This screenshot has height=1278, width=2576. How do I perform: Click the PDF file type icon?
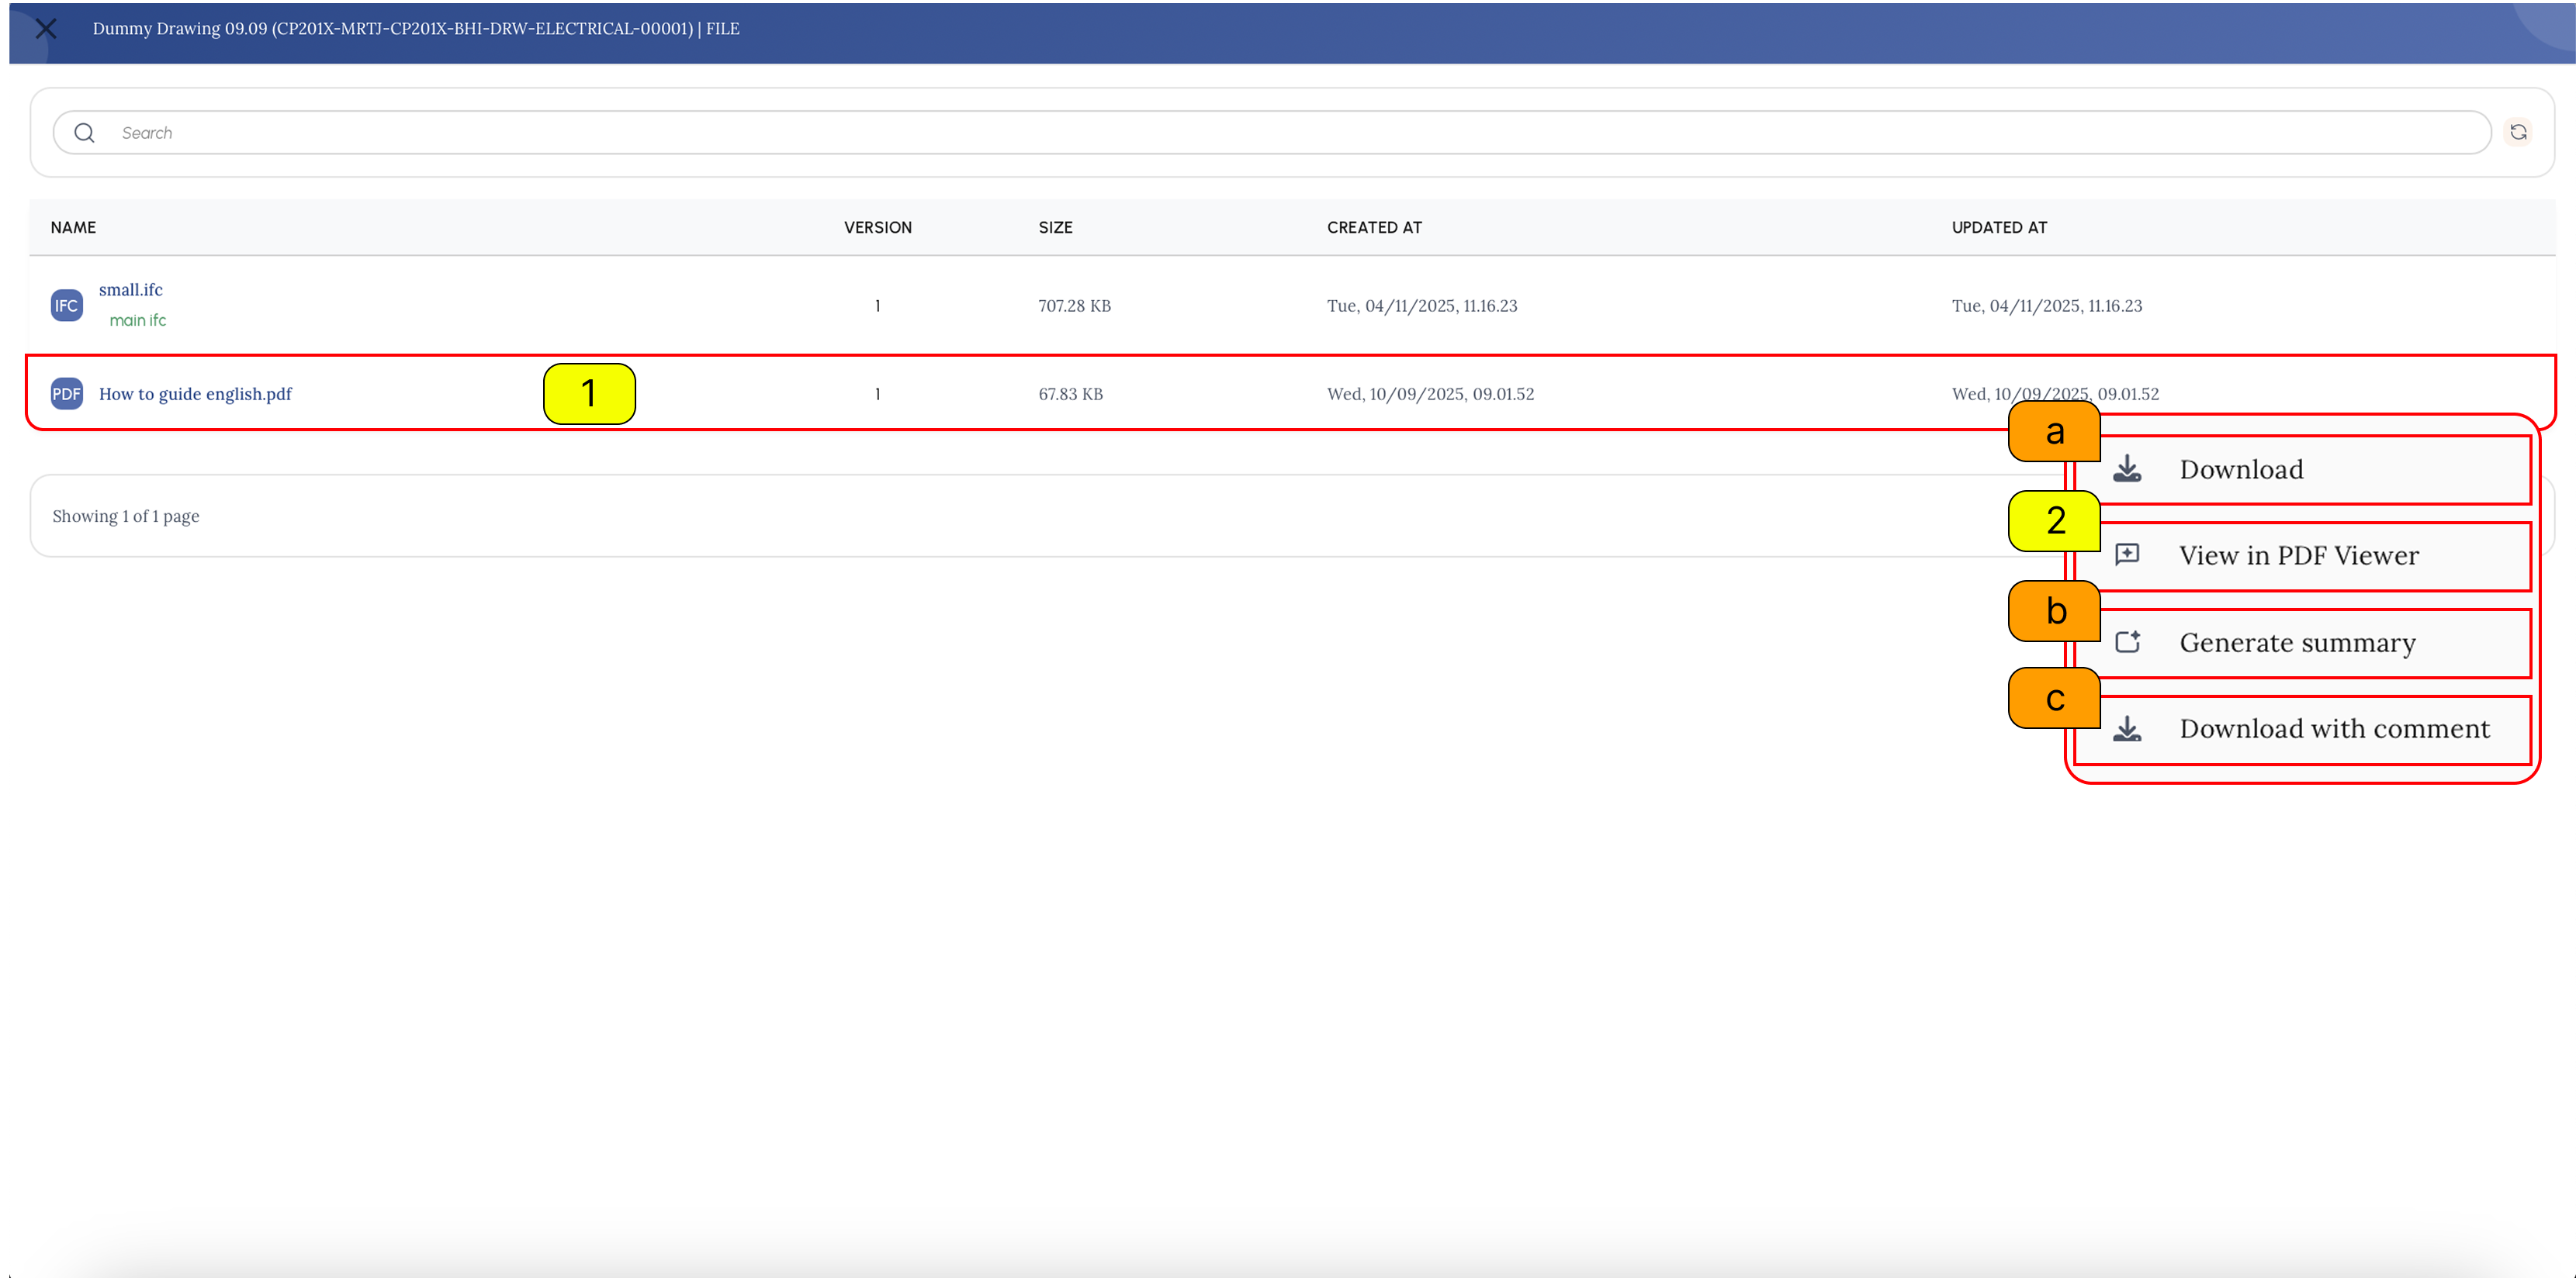67,394
